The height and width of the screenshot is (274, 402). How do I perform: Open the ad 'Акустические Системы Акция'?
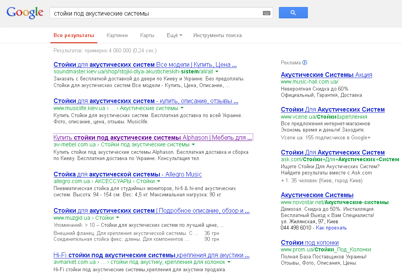click(326, 75)
